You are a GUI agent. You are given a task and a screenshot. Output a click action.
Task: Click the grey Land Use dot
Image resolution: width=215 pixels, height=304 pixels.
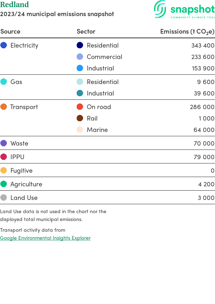pyautogui.click(x=4, y=198)
